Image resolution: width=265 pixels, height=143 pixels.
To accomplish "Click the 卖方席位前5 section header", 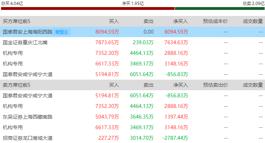I will [17, 85].
